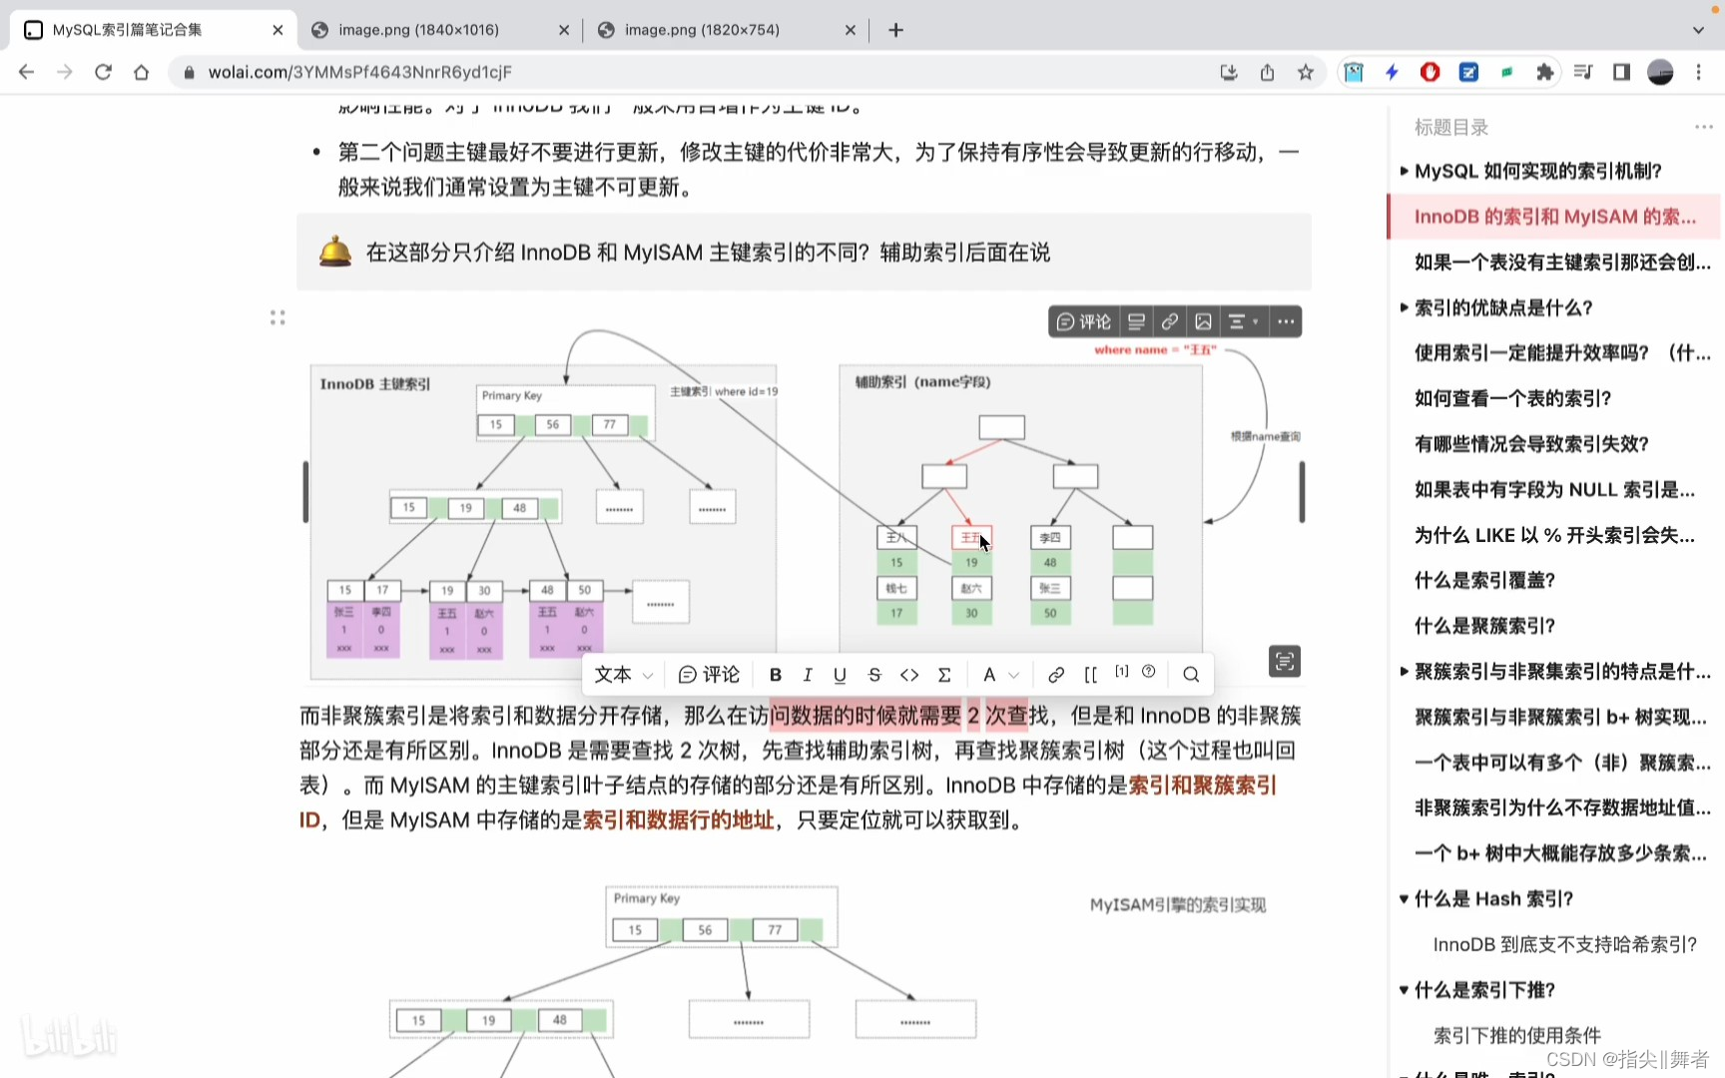Click the floating outline icon below the image
Image resolution: width=1725 pixels, height=1078 pixels.
click(1285, 661)
